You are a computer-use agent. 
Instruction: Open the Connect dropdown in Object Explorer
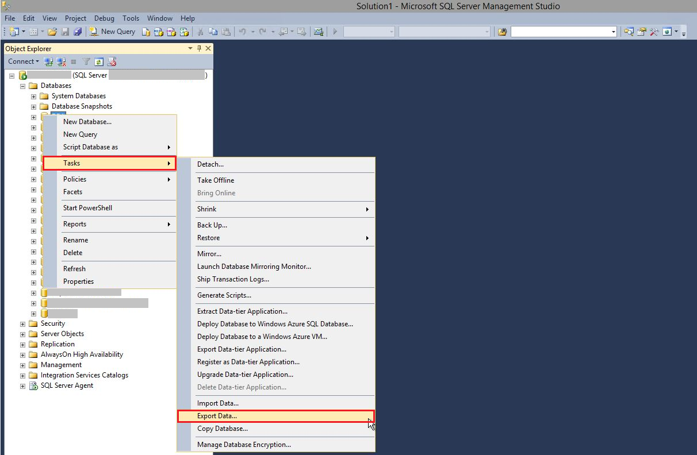(24, 61)
